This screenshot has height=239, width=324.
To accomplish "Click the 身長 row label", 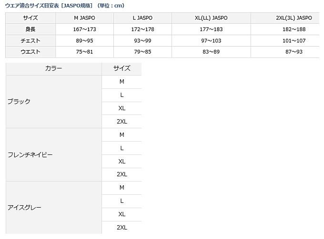I will pos(30,29).
